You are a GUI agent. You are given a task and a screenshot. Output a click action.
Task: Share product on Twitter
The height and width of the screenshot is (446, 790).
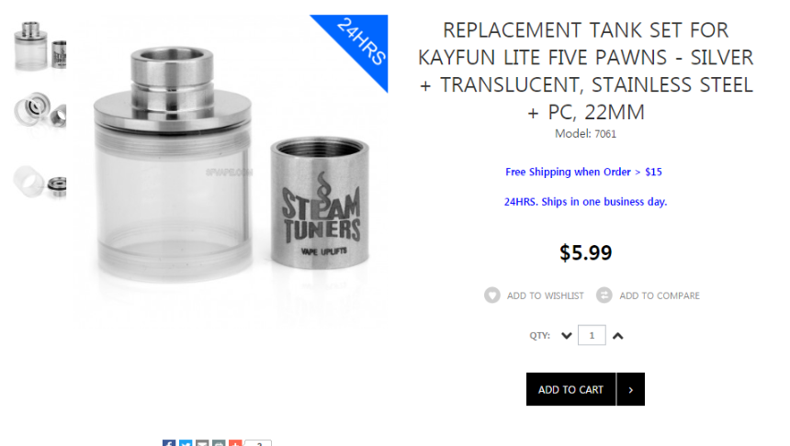(186, 443)
